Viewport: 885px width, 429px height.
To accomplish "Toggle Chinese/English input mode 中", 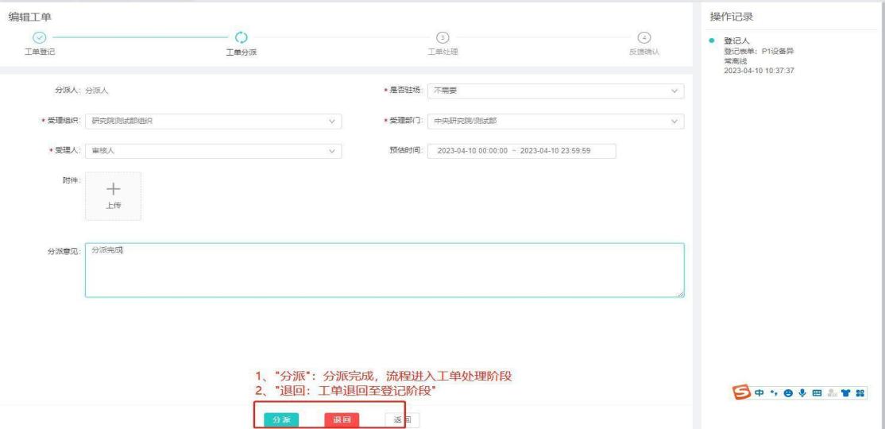I will tap(757, 392).
